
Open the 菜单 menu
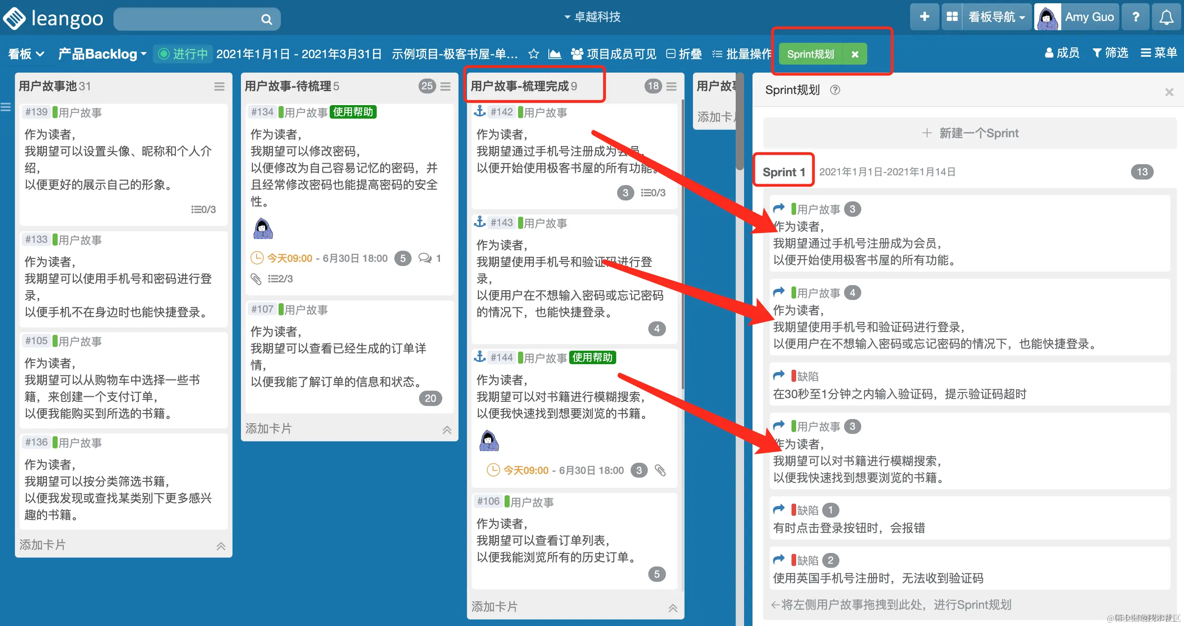click(x=1158, y=53)
